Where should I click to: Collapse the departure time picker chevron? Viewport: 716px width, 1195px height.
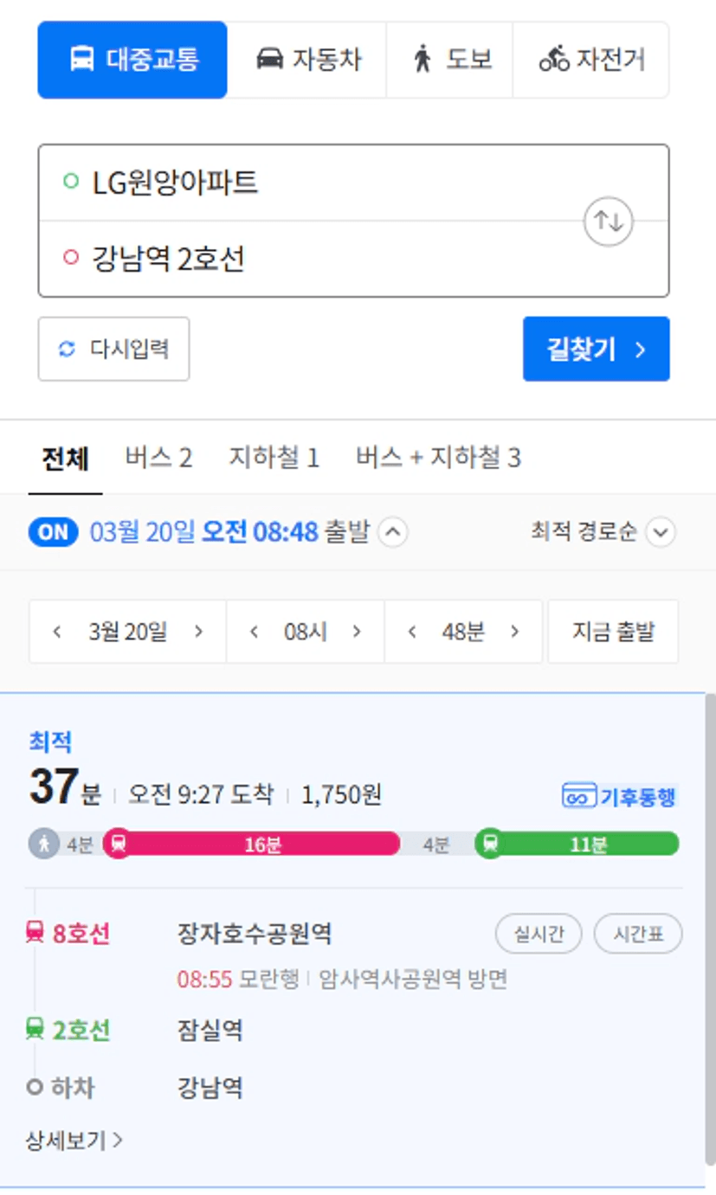tap(393, 532)
